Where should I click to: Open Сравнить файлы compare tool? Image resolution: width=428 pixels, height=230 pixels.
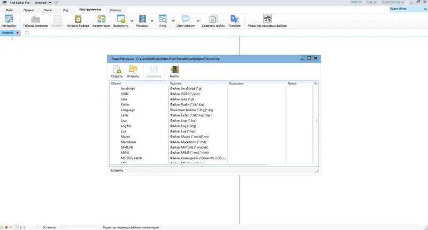coord(213,21)
